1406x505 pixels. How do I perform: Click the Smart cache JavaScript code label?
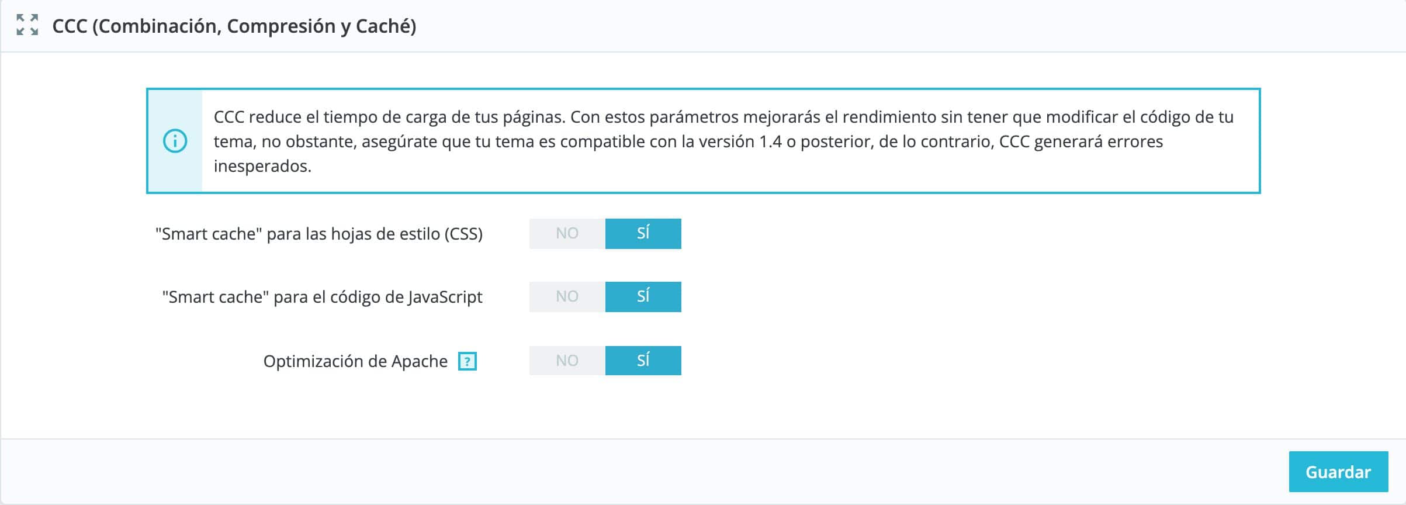(322, 297)
